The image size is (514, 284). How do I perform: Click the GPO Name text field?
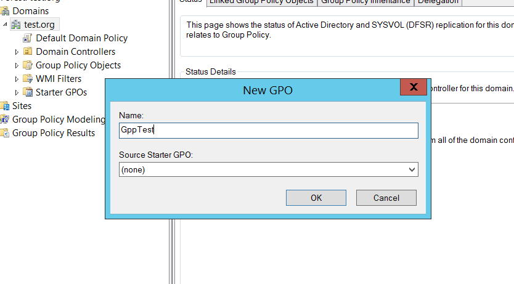268,131
